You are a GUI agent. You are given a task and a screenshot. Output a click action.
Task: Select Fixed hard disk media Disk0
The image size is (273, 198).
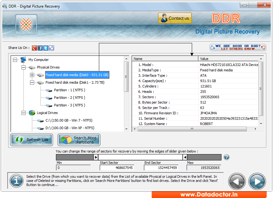(x=77, y=75)
